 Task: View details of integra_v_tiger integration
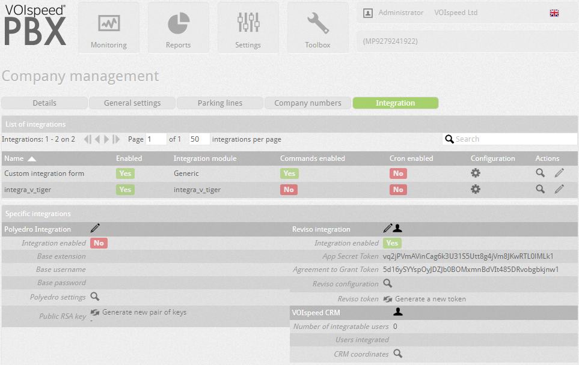541,189
